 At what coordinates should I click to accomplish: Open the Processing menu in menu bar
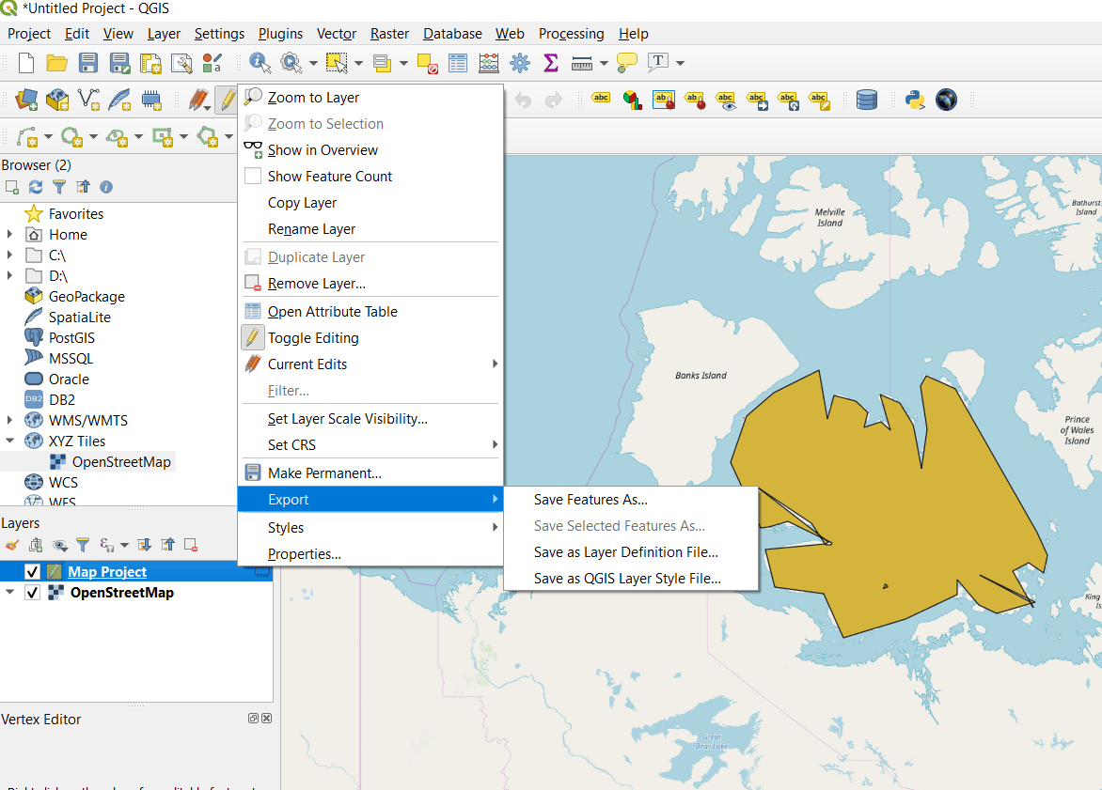[571, 34]
